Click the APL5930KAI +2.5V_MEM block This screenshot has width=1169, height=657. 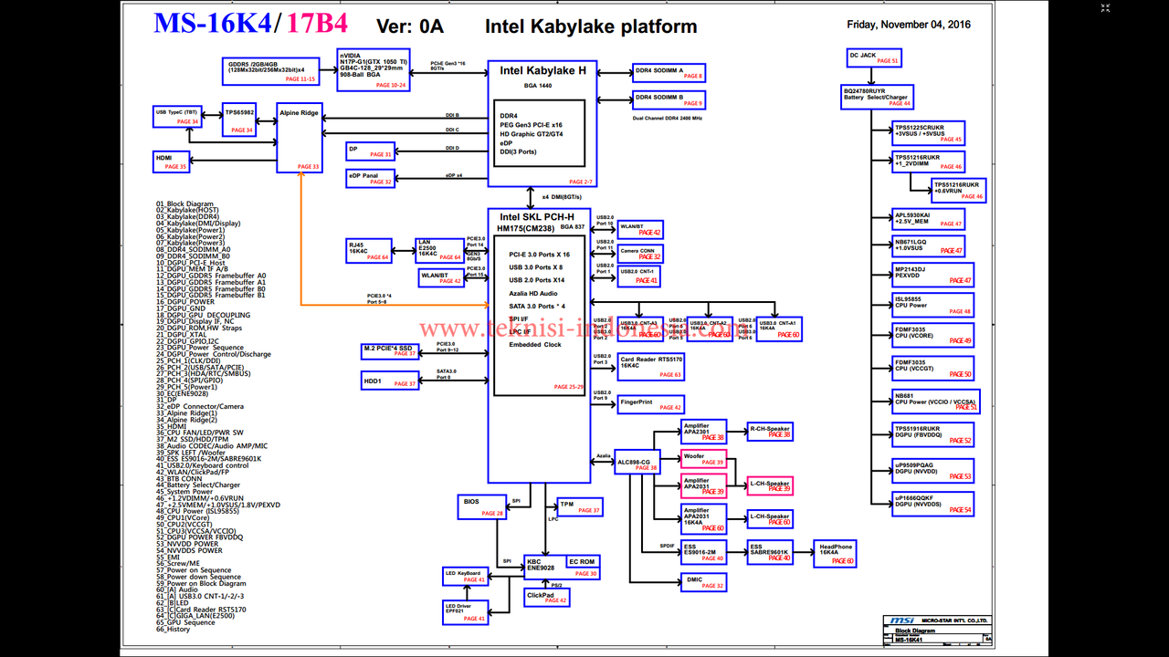(928, 220)
